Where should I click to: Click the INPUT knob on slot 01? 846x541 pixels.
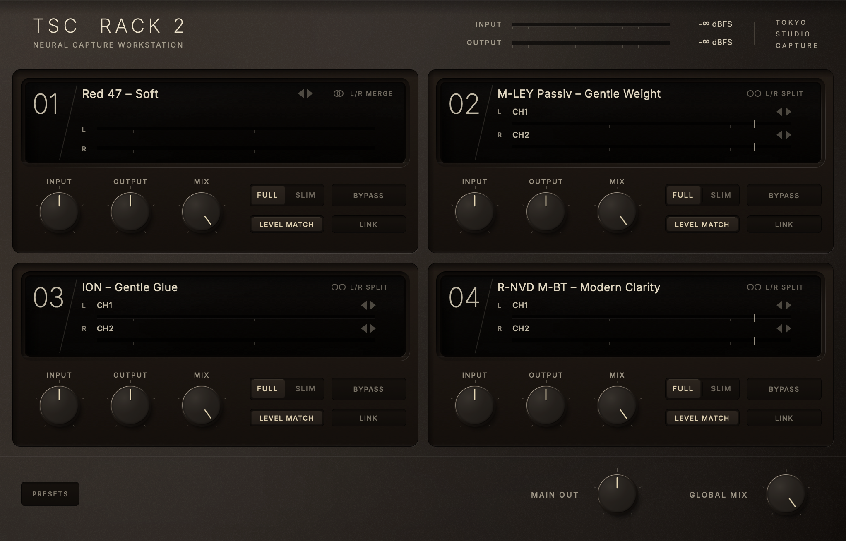59,212
